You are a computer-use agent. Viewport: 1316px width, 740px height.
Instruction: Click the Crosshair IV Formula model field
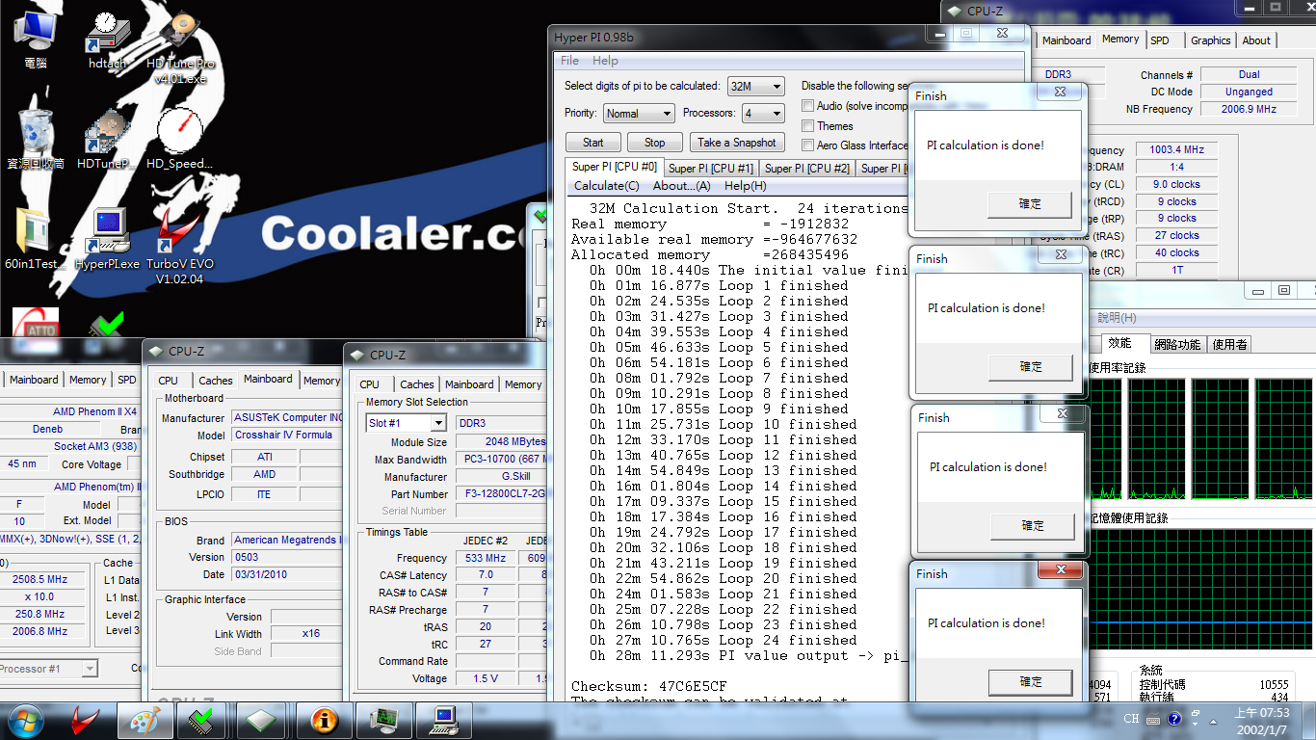pos(286,435)
